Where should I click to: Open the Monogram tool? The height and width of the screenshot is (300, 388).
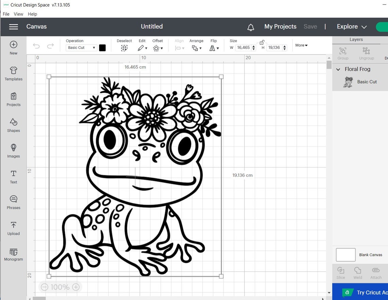13,254
